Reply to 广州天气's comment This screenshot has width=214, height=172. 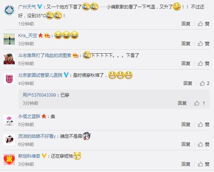tap(186, 24)
